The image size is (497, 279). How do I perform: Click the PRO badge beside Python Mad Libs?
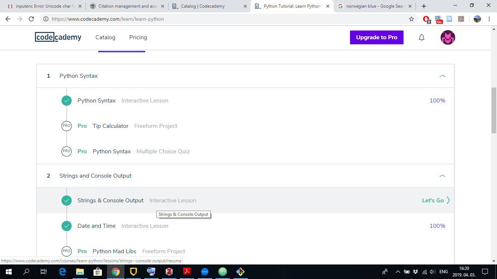click(67, 251)
